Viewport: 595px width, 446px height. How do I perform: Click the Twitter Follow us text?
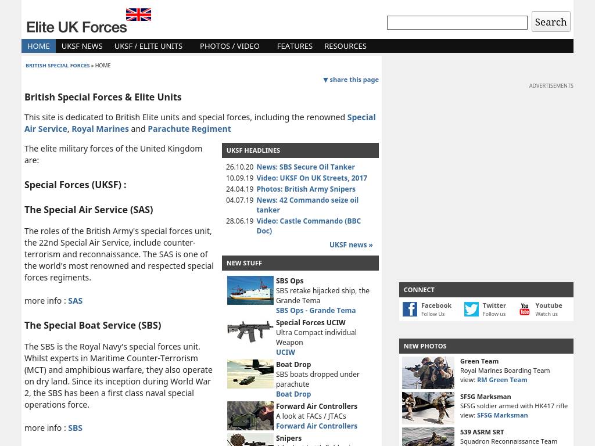pos(494,314)
